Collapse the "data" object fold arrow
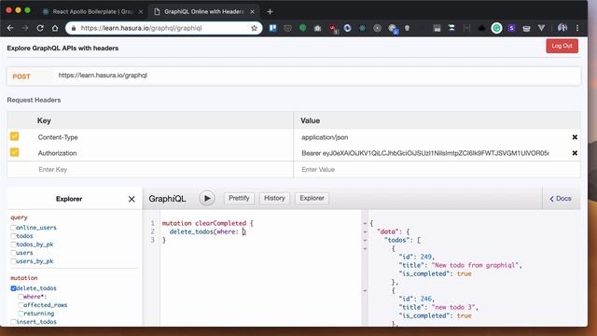This screenshot has height=336, width=597. click(365, 231)
